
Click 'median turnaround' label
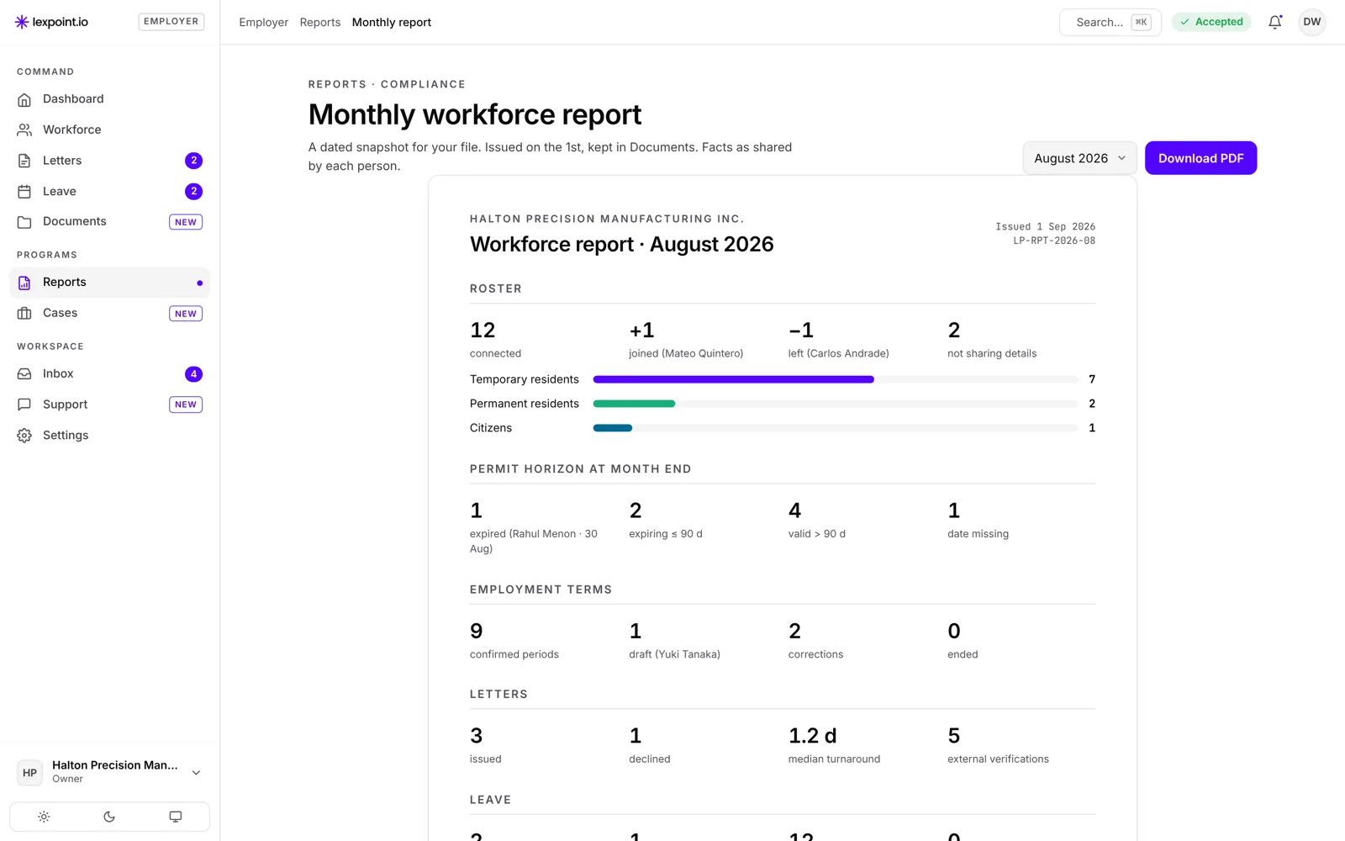click(834, 759)
